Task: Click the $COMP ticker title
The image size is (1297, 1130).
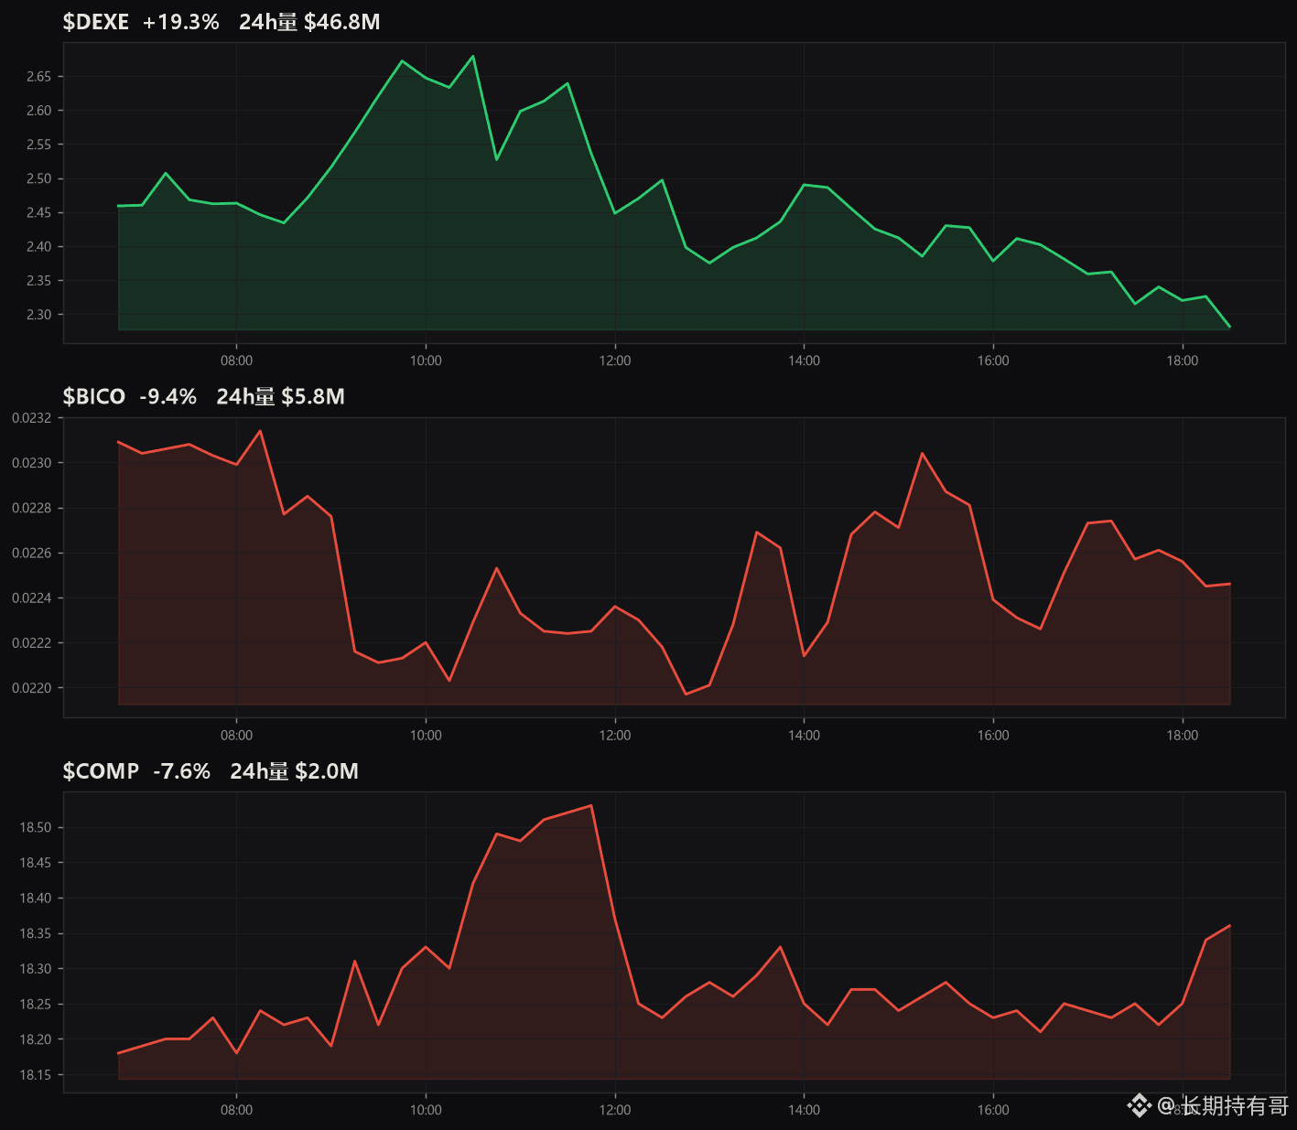Action: [101, 771]
